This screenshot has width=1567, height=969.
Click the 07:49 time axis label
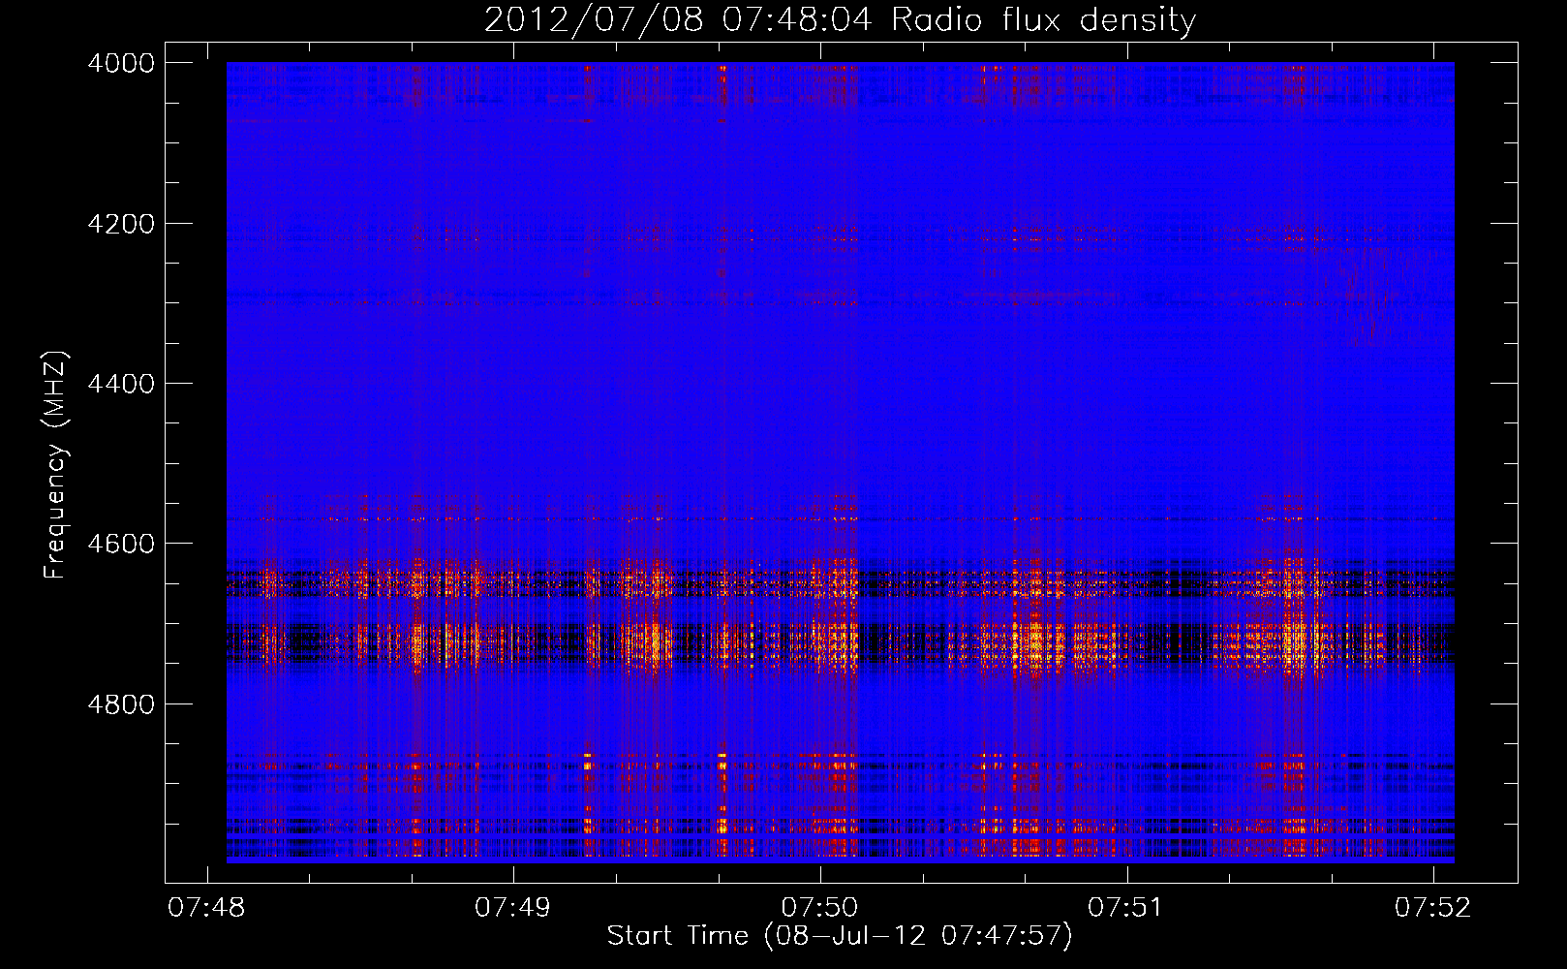coord(512,908)
